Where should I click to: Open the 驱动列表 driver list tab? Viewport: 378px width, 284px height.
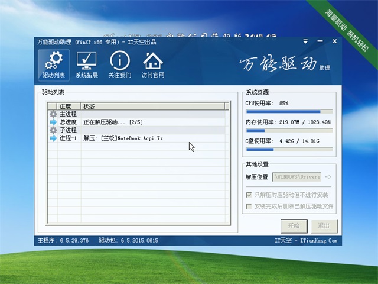tap(54, 65)
